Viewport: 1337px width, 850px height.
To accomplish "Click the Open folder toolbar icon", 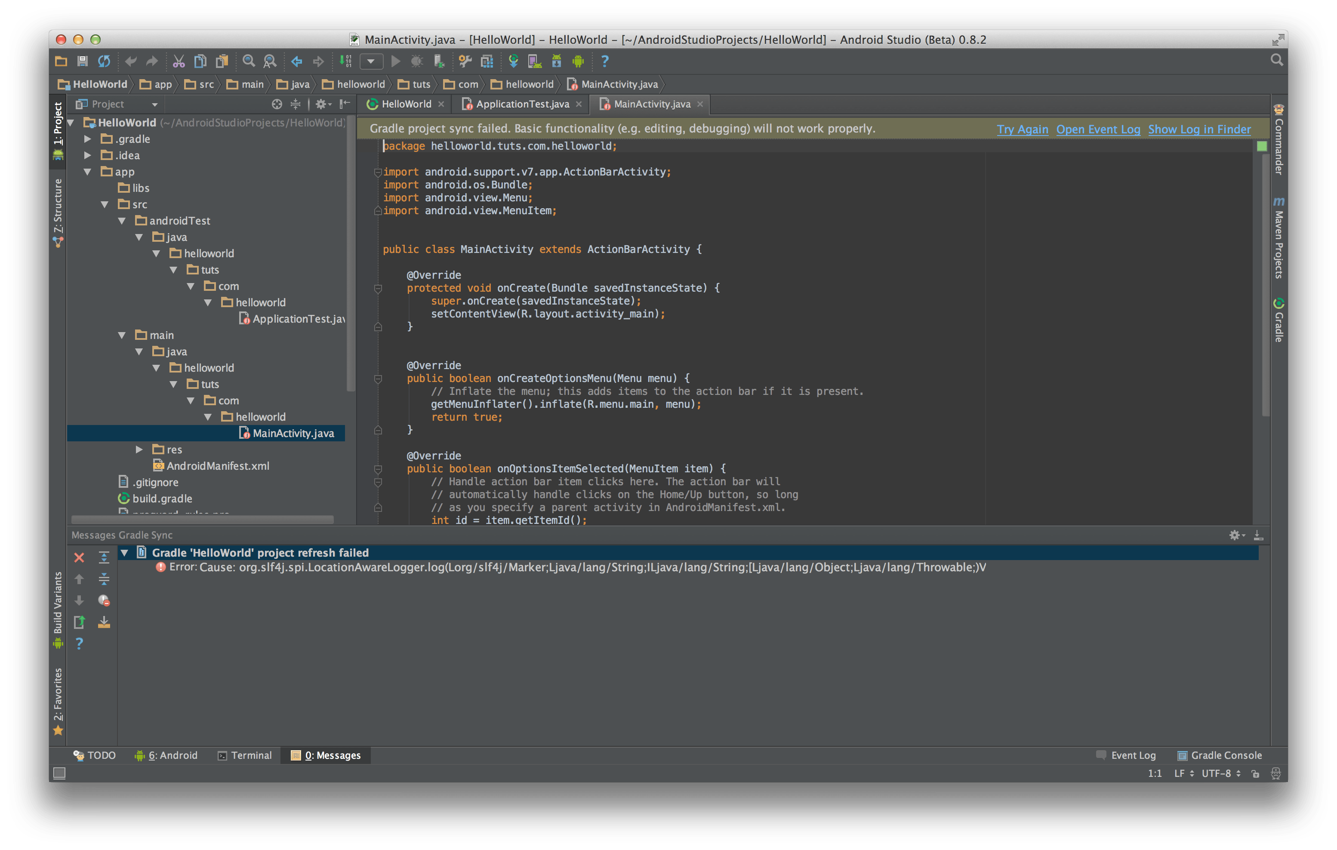I will tap(61, 61).
